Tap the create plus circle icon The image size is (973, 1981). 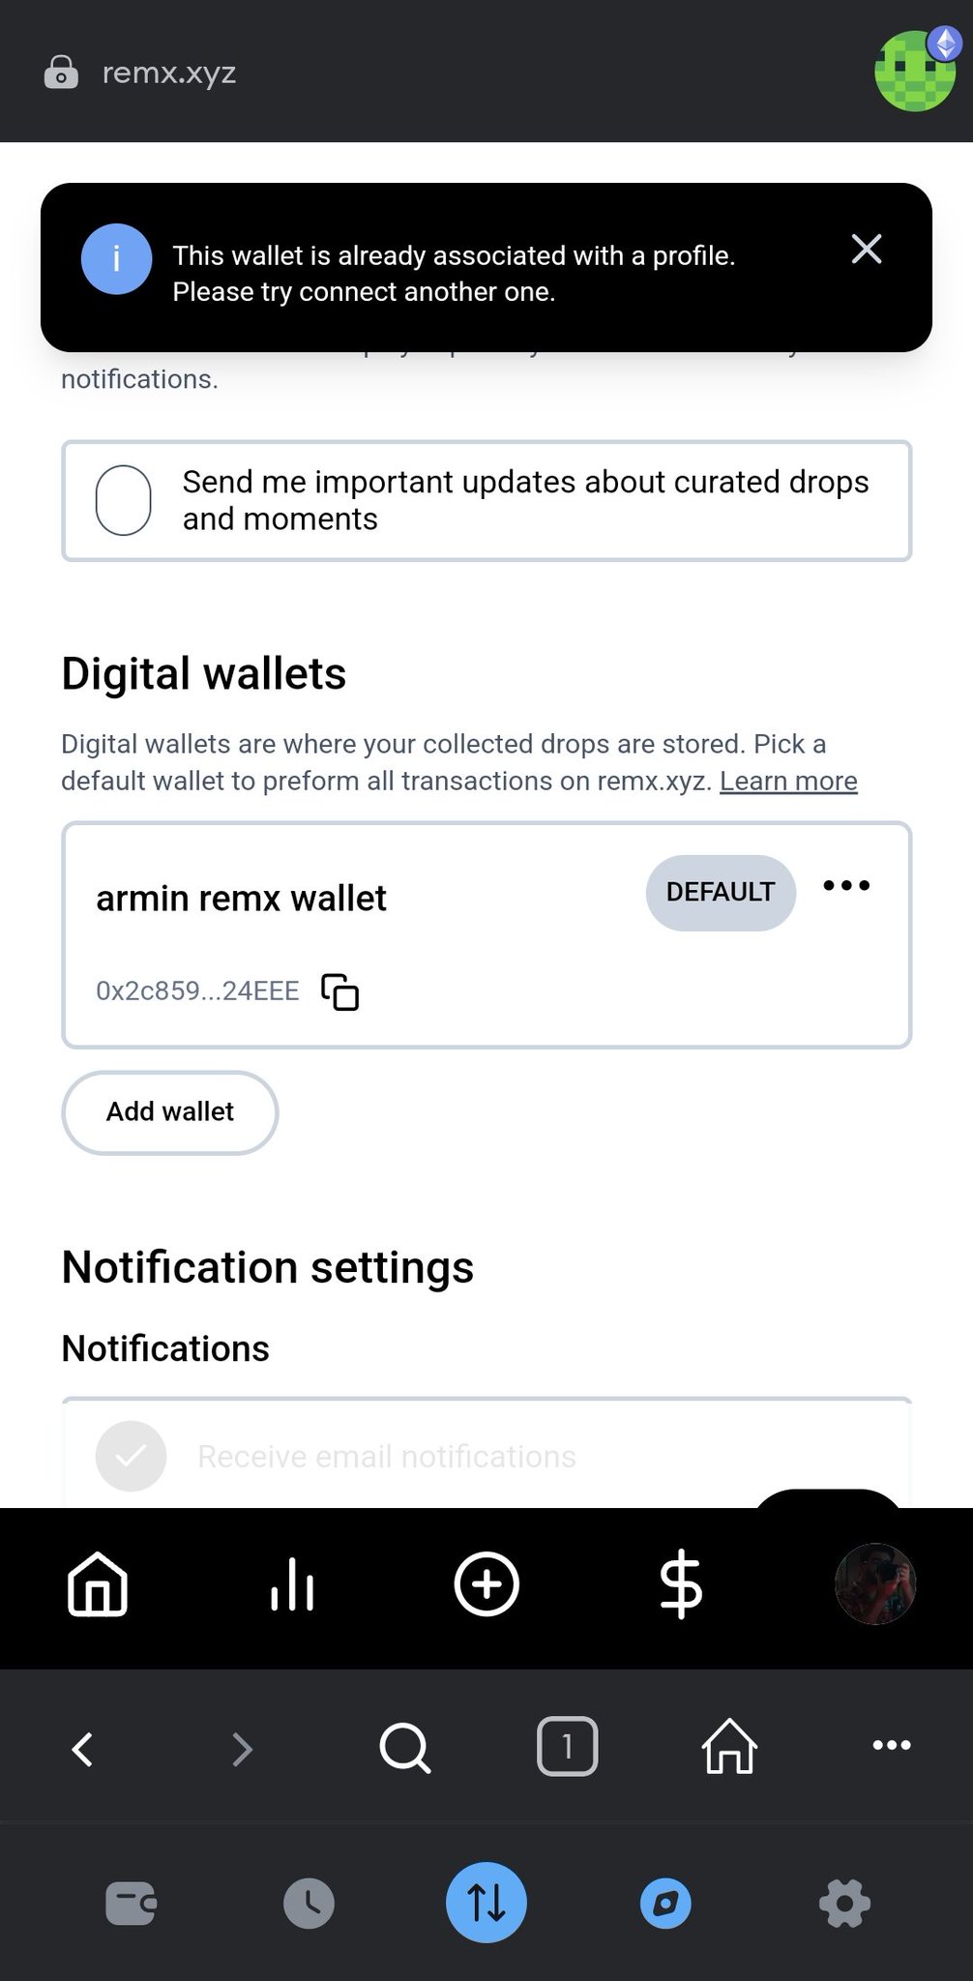(486, 1584)
